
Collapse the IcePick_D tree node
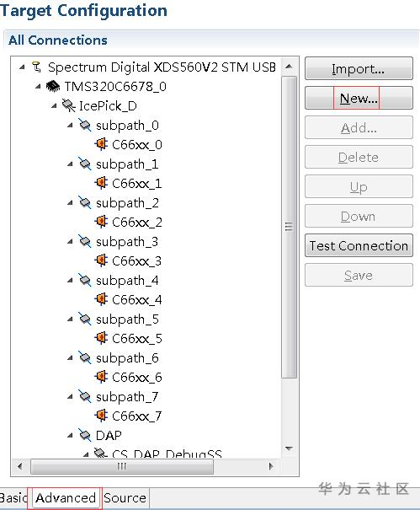(54, 105)
